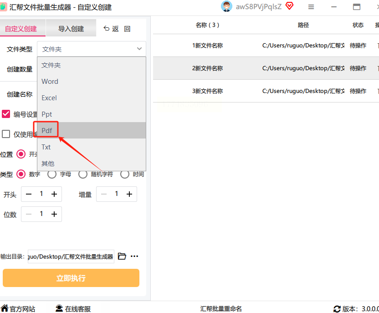Viewport: 379px width, 313px height.
Task: Decrease the 增量 value
Action: pos(104,194)
